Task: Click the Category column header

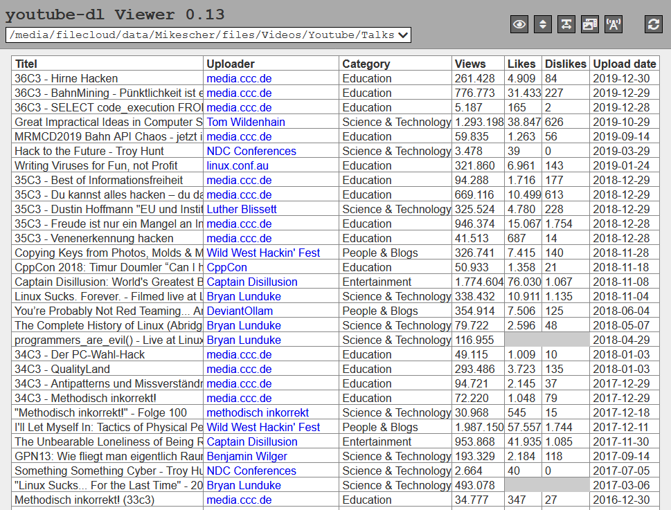Action: (366, 64)
